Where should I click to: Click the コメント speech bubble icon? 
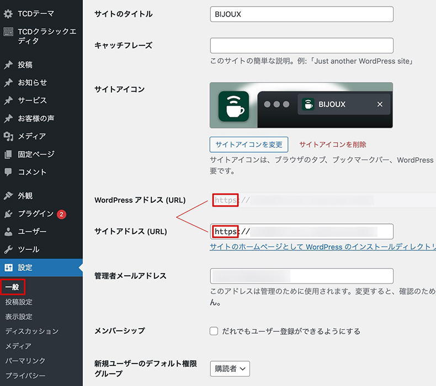coord(8,172)
